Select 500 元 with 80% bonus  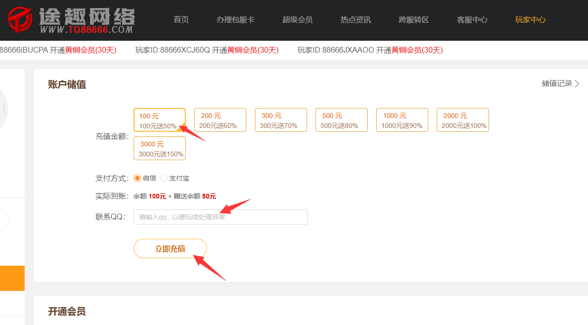[x=341, y=120]
